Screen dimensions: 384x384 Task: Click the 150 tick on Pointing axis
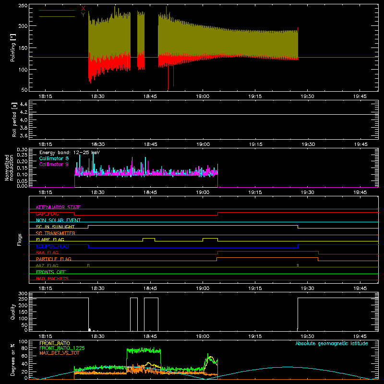point(23,48)
